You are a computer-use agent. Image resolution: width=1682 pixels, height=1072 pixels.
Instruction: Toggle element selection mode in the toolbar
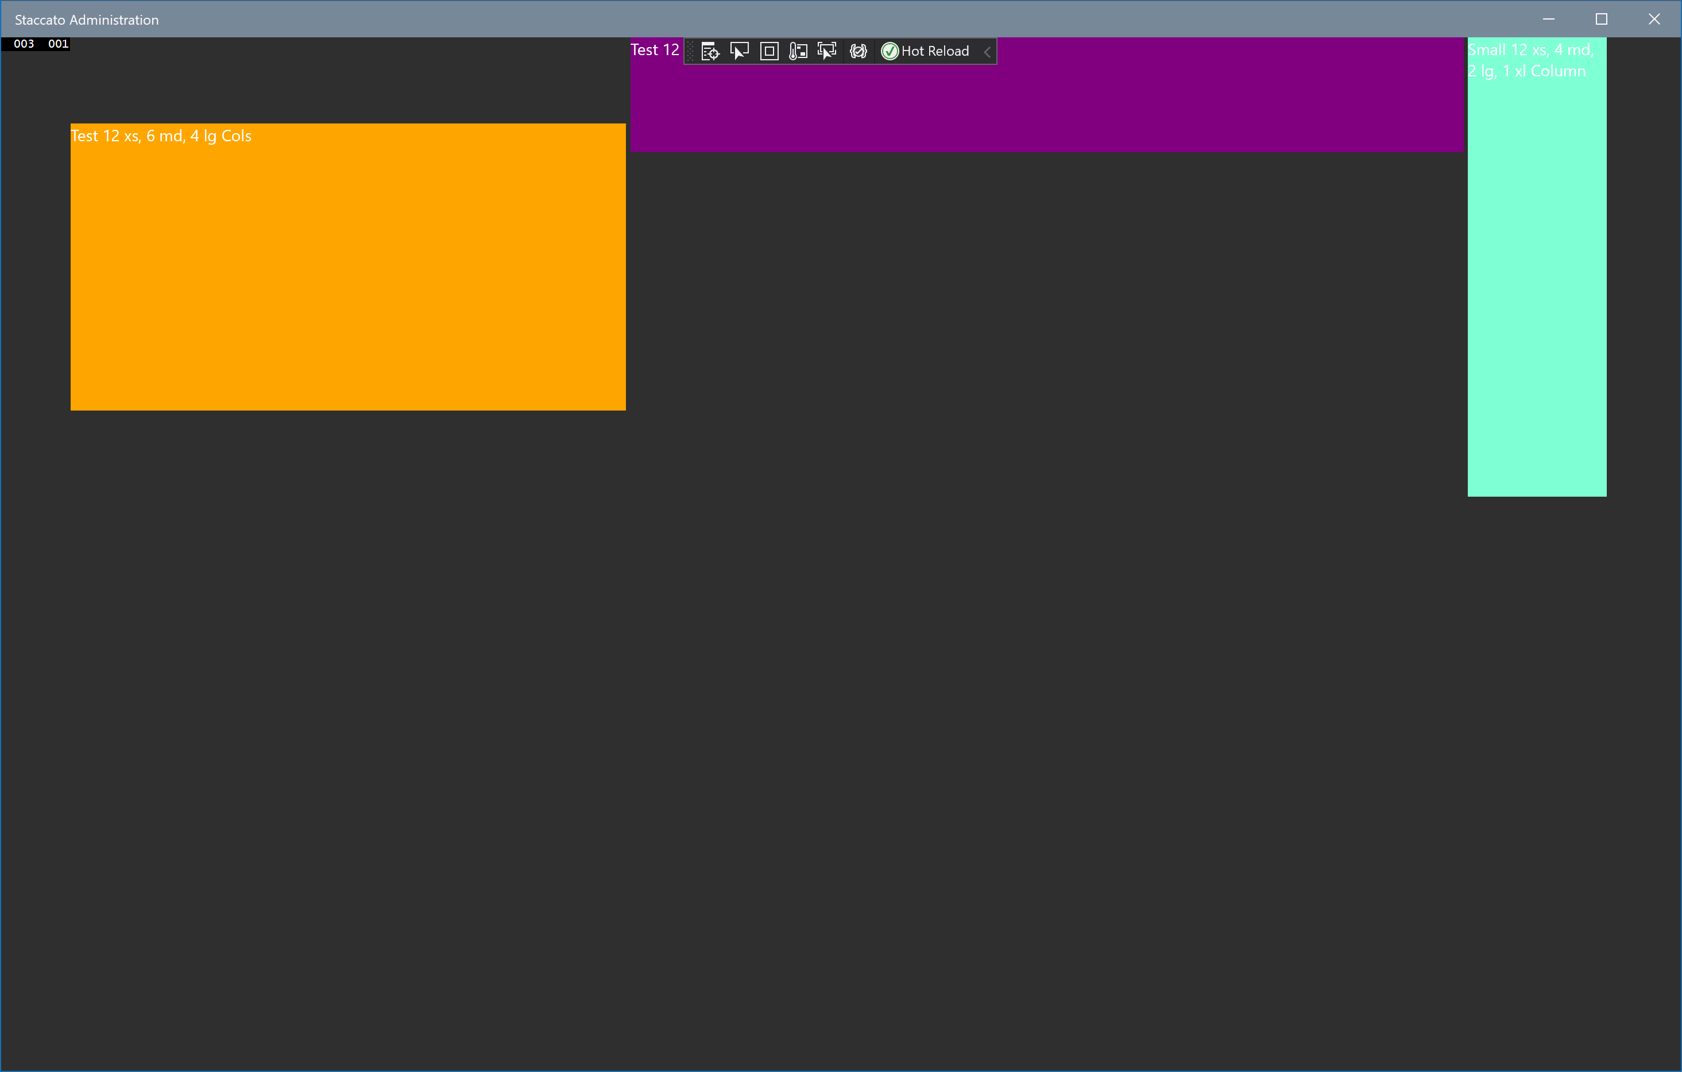[739, 51]
